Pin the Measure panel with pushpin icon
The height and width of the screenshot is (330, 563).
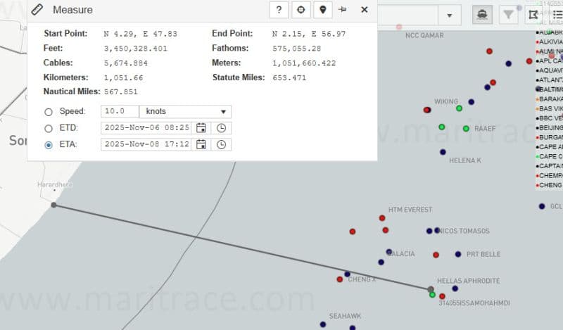(343, 10)
